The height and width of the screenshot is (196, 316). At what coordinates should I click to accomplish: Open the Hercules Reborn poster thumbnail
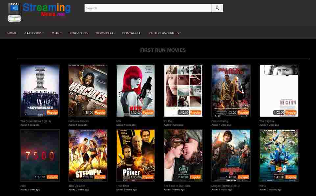[88, 91]
